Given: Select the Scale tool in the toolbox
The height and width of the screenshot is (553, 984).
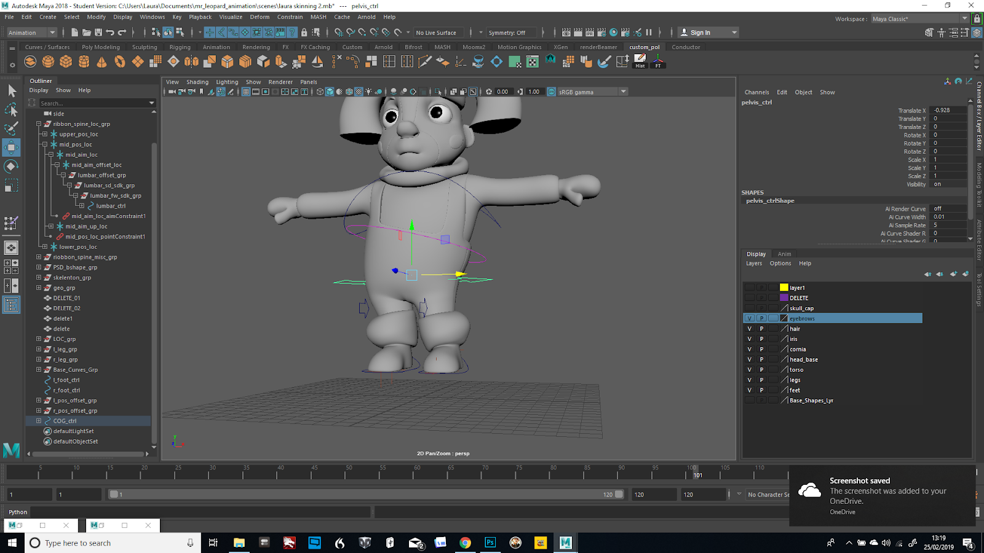Looking at the screenshot, I should pyautogui.click(x=11, y=185).
